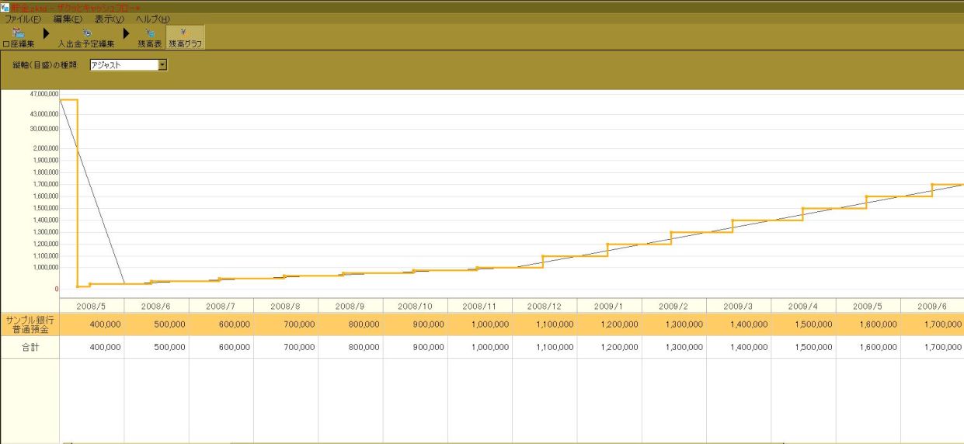The image size is (964, 444).
Task: Expand the 縦軸(目盛)の種類 dropdown arrow
Action: tap(162, 65)
